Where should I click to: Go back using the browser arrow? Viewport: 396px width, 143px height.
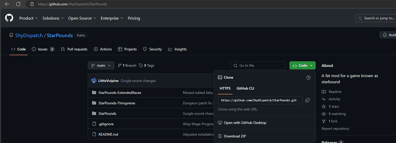7,4
